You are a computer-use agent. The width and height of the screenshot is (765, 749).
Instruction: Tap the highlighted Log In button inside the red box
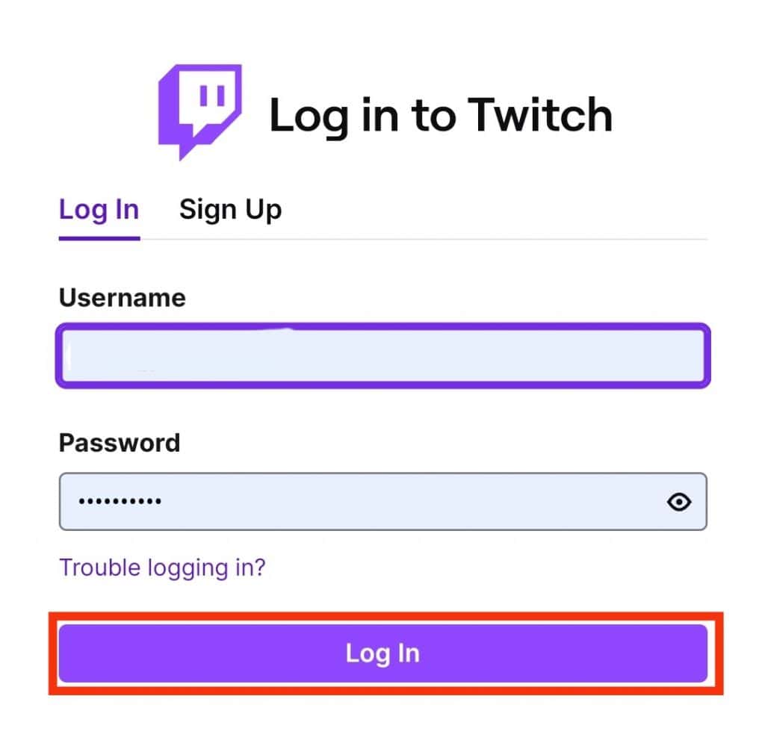(x=382, y=653)
